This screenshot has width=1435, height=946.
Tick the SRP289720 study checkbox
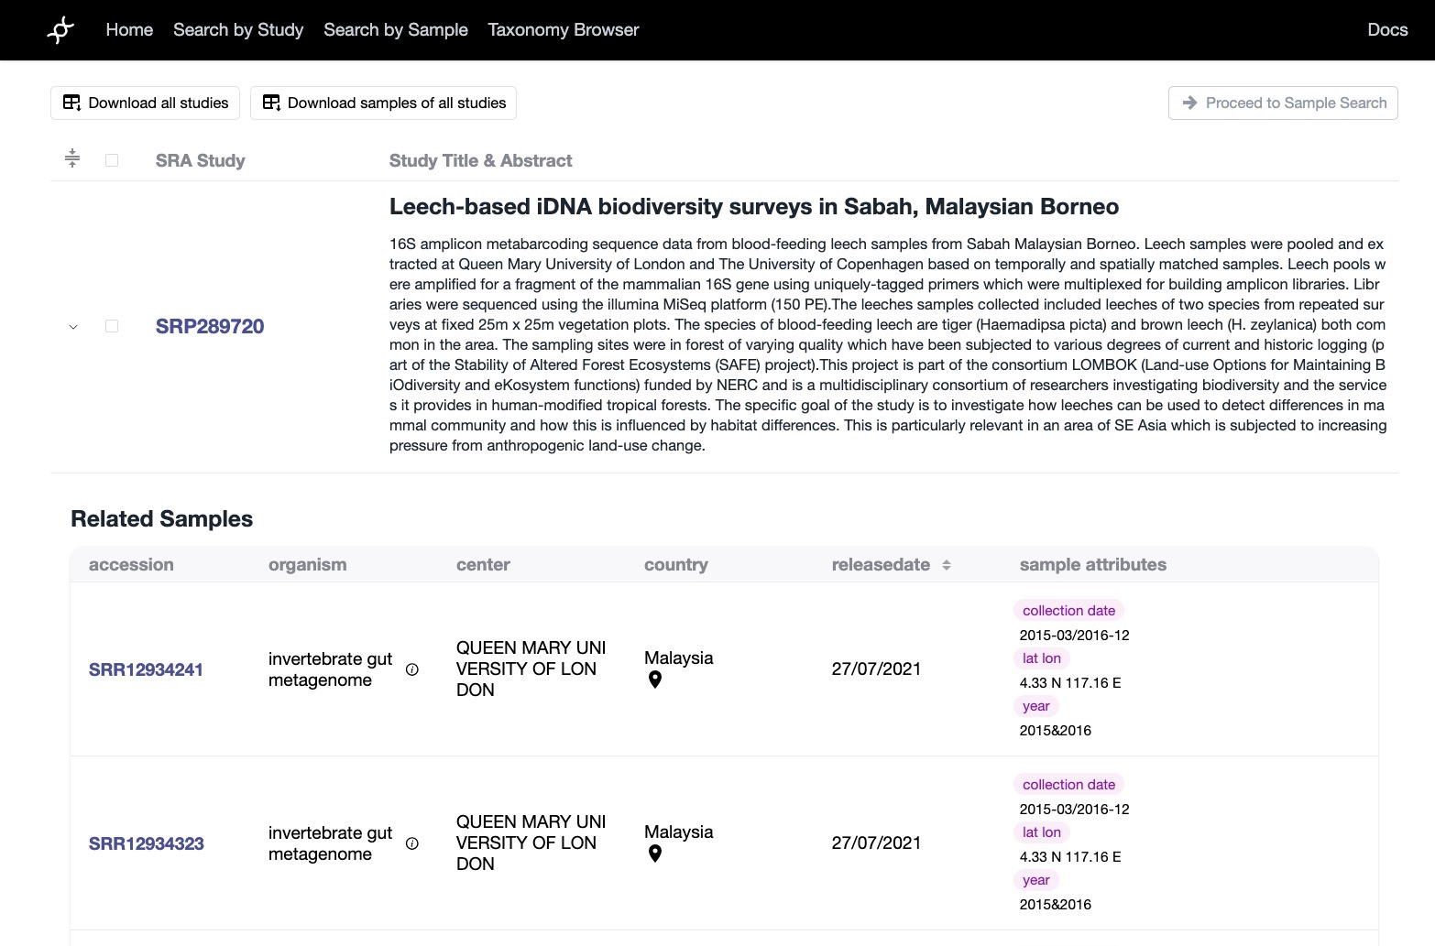pos(112,326)
